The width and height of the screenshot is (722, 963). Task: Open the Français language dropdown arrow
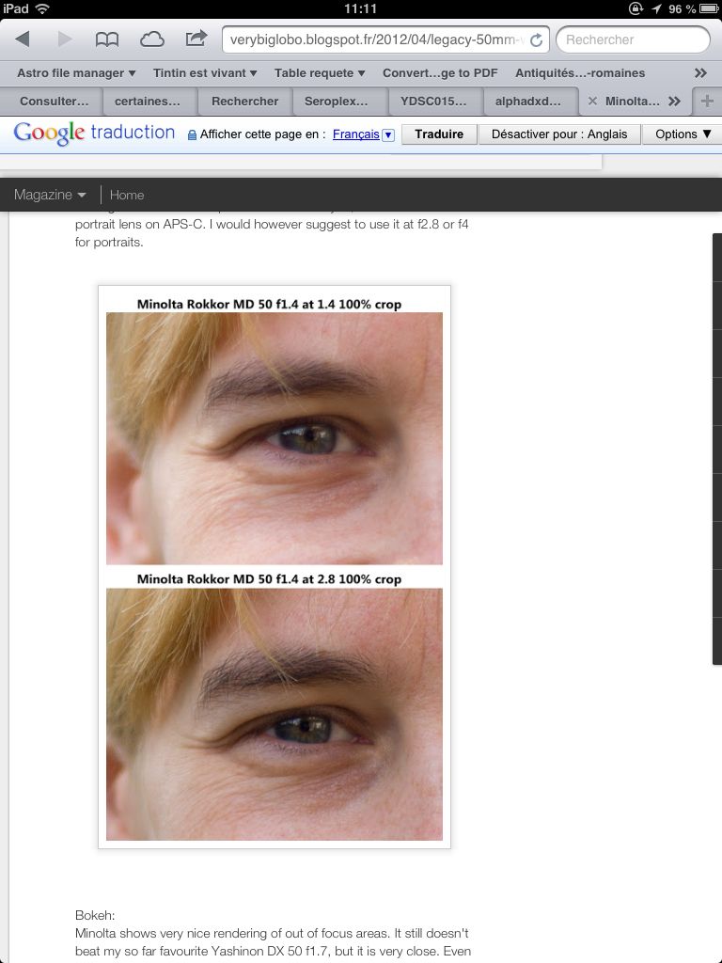388,134
